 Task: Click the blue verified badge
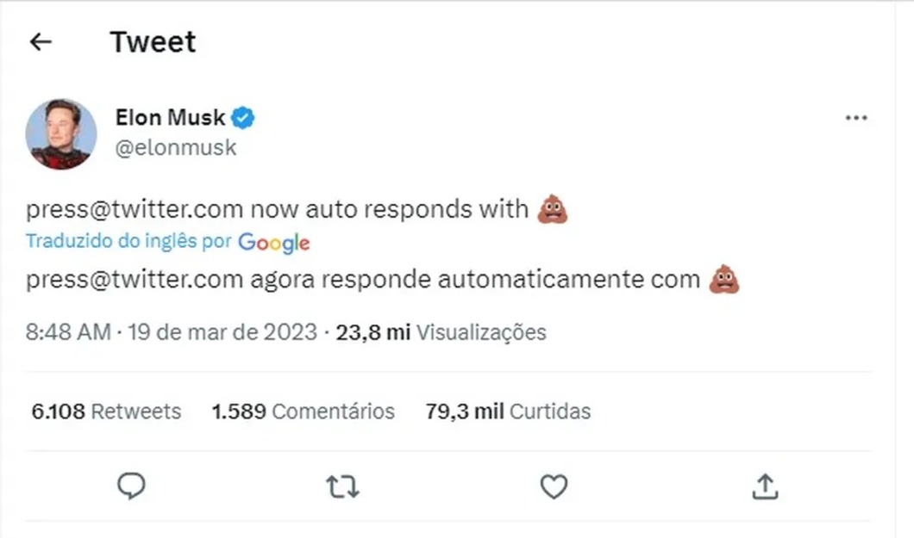(244, 118)
